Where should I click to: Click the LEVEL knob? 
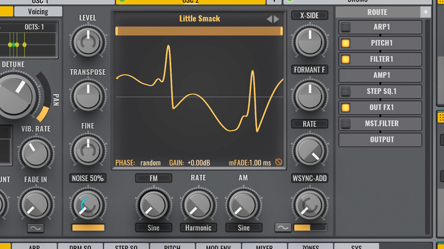(x=88, y=42)
